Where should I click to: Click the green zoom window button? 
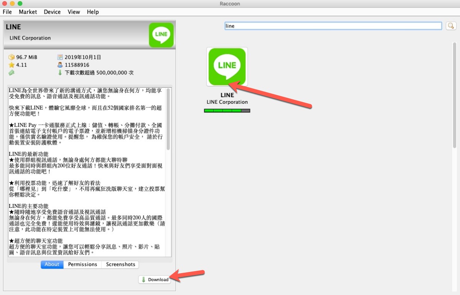coord(20,3)
